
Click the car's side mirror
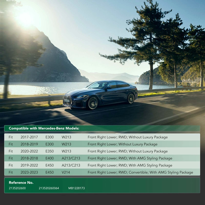click(109, 88)
